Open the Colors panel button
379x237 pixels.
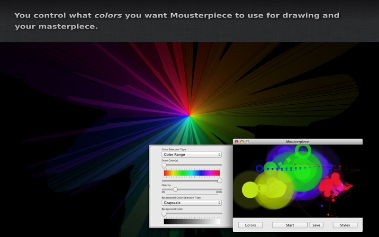[x=250, y=225]
